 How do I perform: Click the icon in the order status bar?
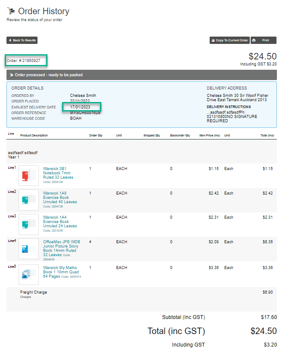(11, 75)
